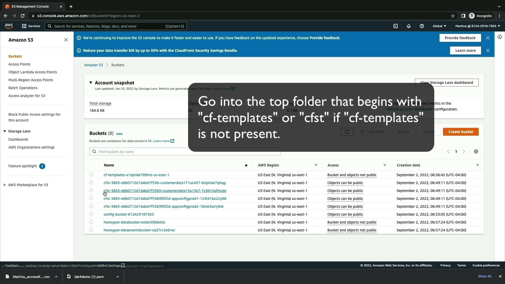Open table preferences gear icon
The width and height of the screenshot is (505, 284).
476,151
